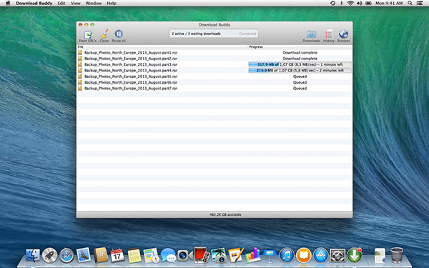This screenshot has height=268, width=429.
Task: Open the Edit menu
Action: click(x=61, y=4)
